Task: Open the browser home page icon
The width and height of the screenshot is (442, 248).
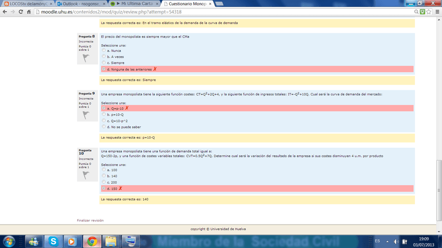Action: pyautogui.click(x=29, y=12)
